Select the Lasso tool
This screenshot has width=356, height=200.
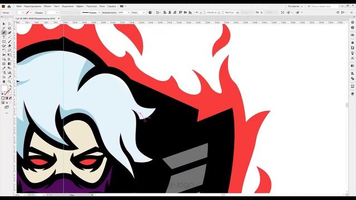tap(9, 28)
